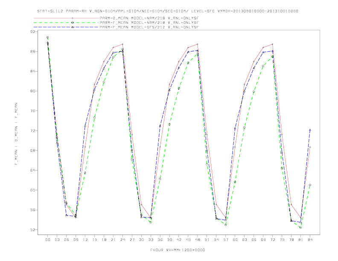Select the red legend entry PARM=O_MEAN MODEL=NAM/218

(x=116, y=18)
